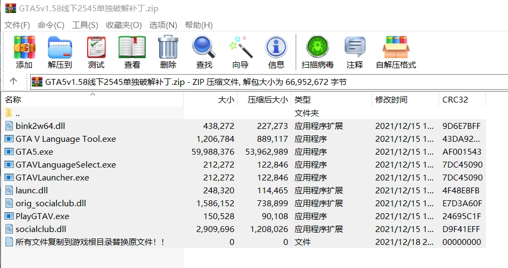Click the archive path address field
508x268 pixels.
[x=269, y=82]
